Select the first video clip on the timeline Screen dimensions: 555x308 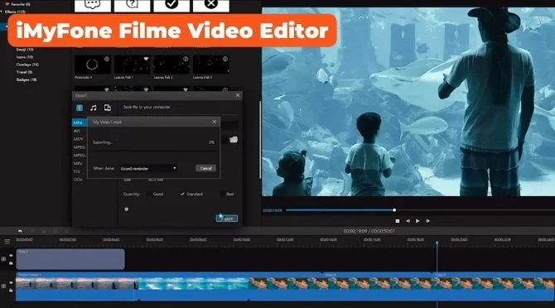point(78,286)
